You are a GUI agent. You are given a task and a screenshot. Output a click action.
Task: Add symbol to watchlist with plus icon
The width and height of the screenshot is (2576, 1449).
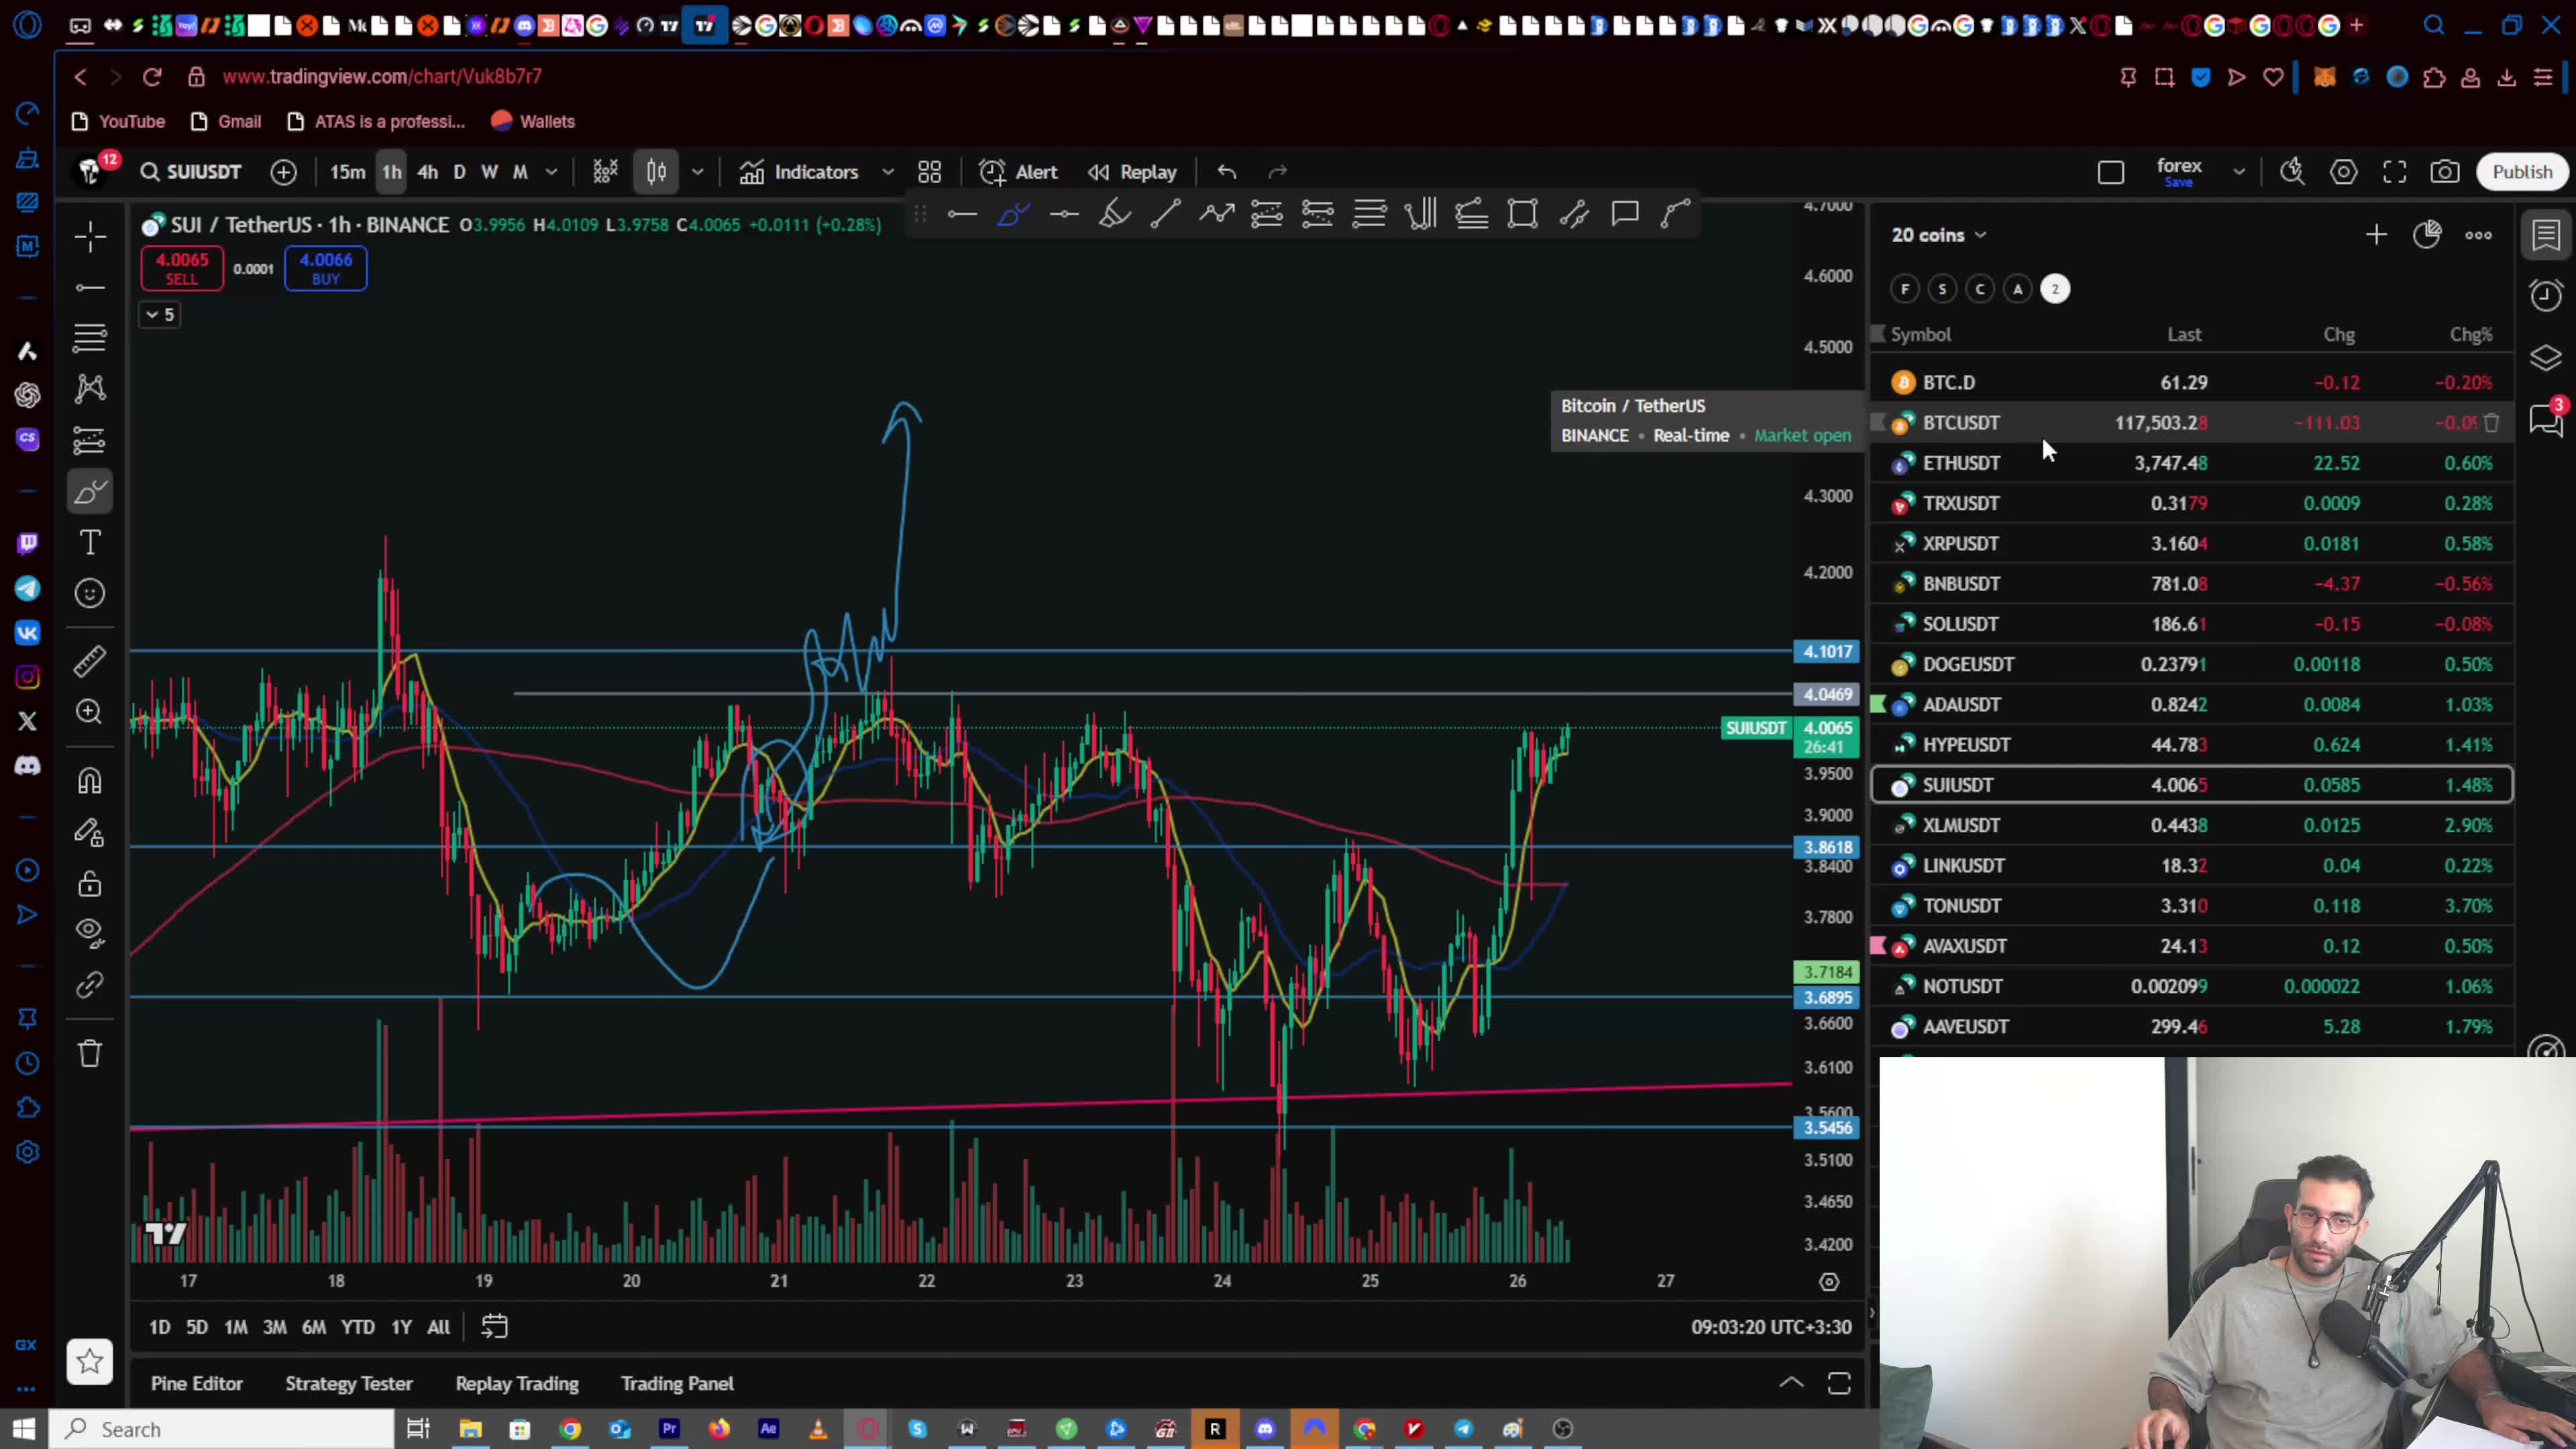pos(2376,235)
